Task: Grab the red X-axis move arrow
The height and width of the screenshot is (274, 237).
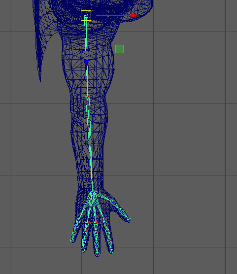Action: pyautogui.click(x=135, y=16)
